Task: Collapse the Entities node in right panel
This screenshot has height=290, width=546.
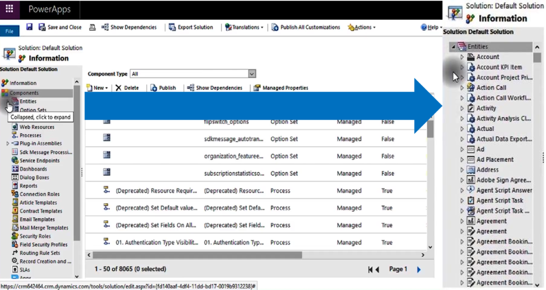Action: [x=453, y=46]
